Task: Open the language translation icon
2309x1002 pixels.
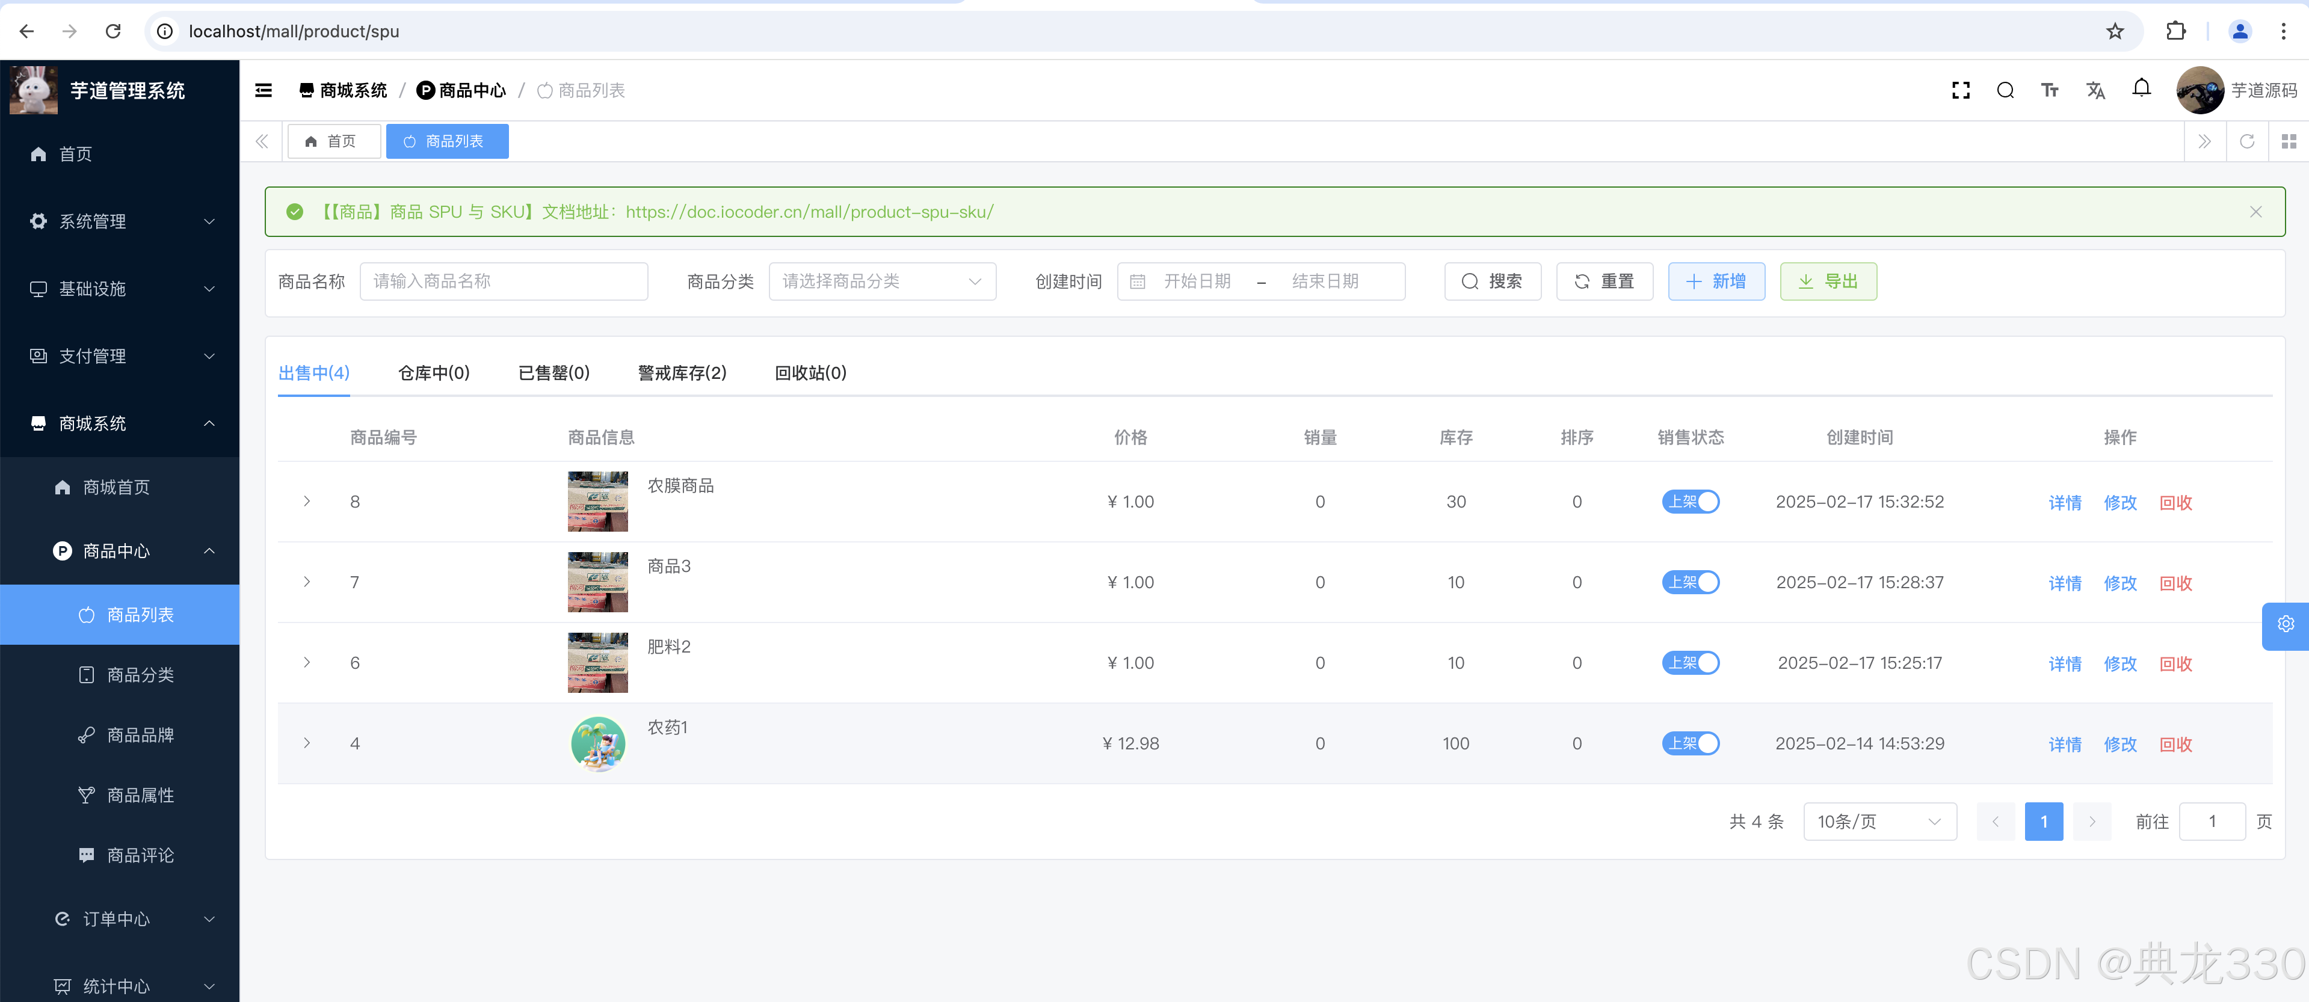Action: click(2095, 90)
